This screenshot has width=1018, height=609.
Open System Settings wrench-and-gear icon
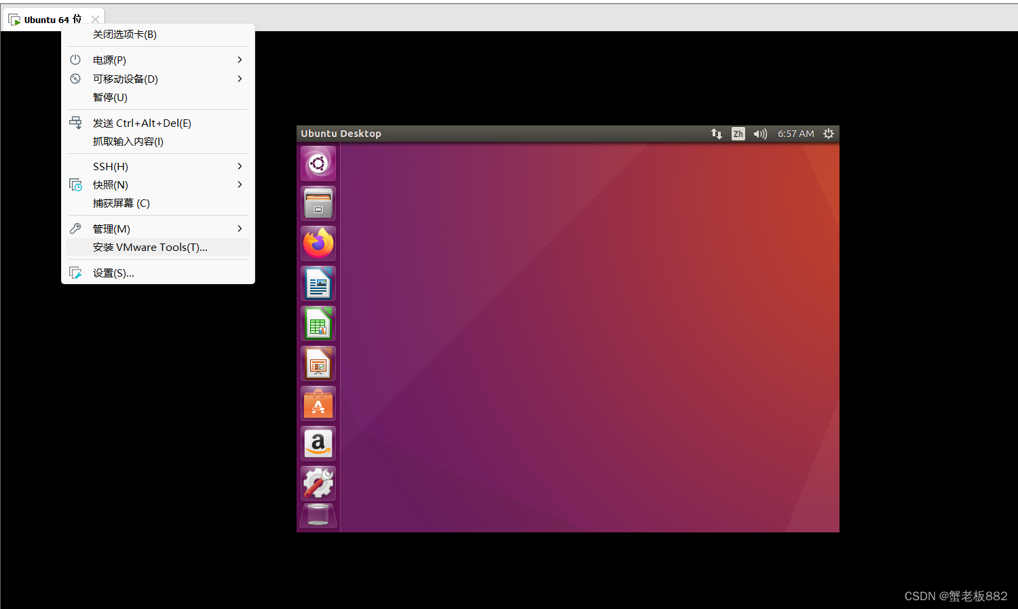pyautogui.click(x=318, y=484)
